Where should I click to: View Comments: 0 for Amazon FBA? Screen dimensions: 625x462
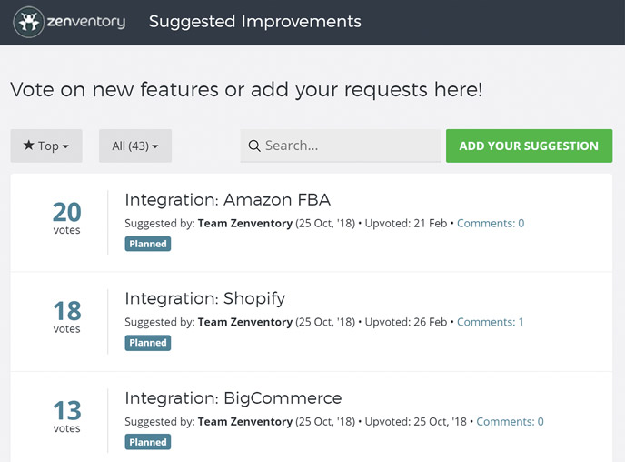[491, 223]
